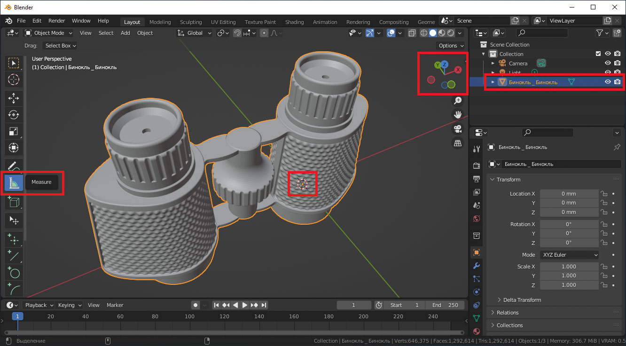Open View Layer properties tab
The width and height of the screenshot is (626, 346).
tap(477, 192)
